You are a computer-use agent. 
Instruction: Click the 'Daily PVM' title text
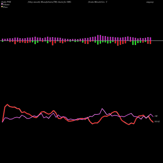pyautogui.click(x=6, y=2)
